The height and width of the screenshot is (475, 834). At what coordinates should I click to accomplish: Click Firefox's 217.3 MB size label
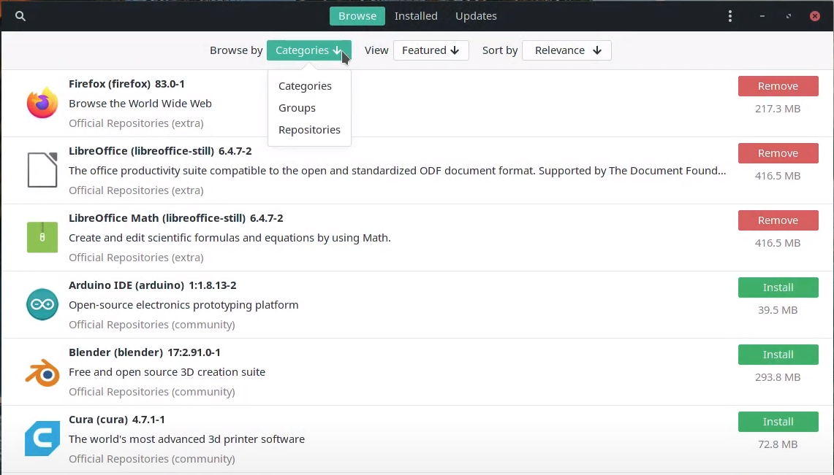[778, 109]
